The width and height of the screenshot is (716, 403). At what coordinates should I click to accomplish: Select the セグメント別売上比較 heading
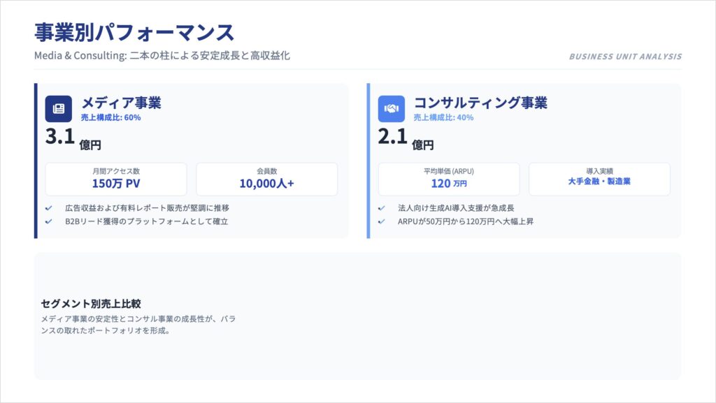(91, 304)
